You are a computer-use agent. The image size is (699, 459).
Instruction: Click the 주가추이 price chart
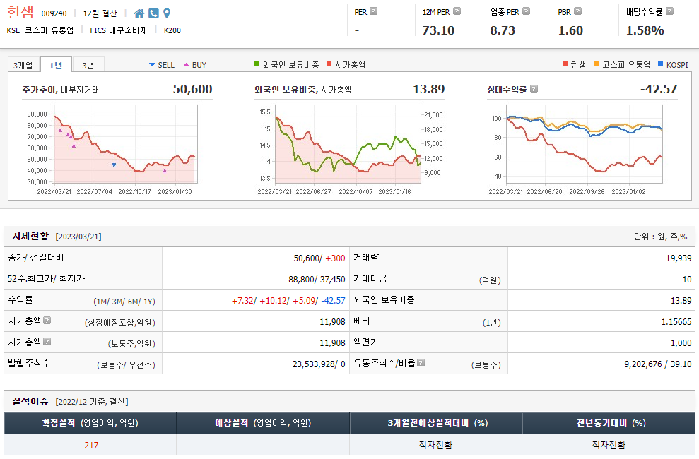click(125, 144)
